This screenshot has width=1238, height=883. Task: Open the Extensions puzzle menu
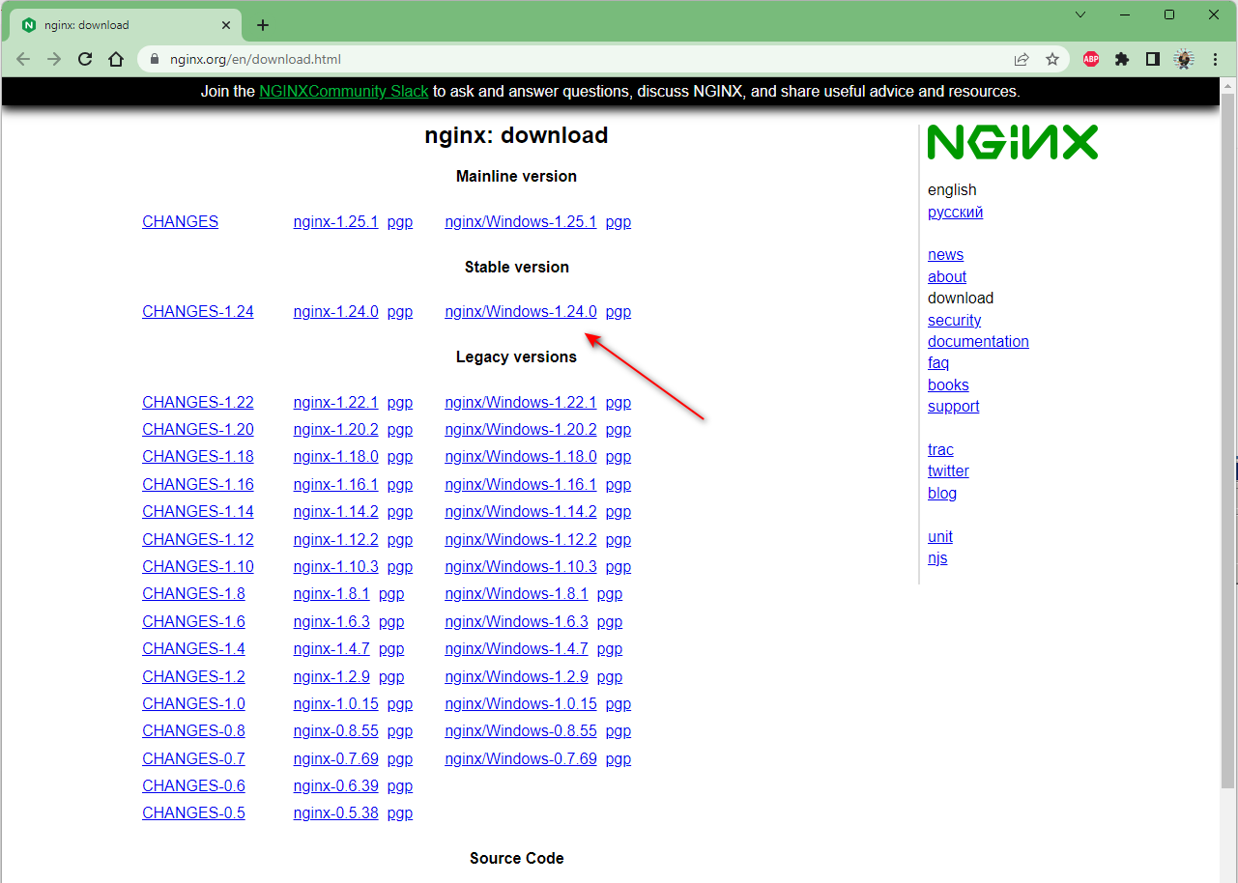pos(1122,59)
